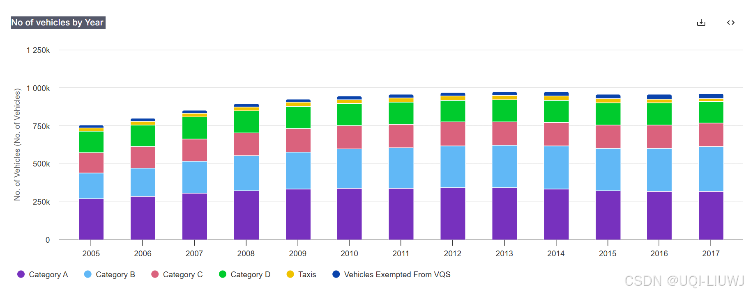Hide Category C series via legend
Viewport: 746px width, 294px height.
pos(182,274)
